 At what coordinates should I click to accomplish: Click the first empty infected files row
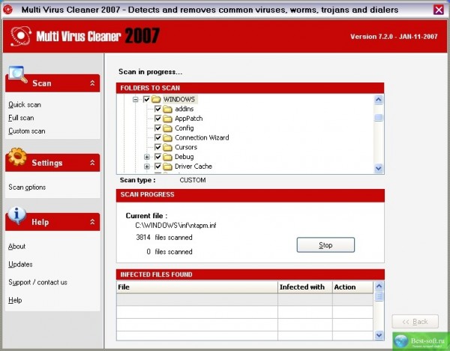pyautogui.click(x=244, y=299)
